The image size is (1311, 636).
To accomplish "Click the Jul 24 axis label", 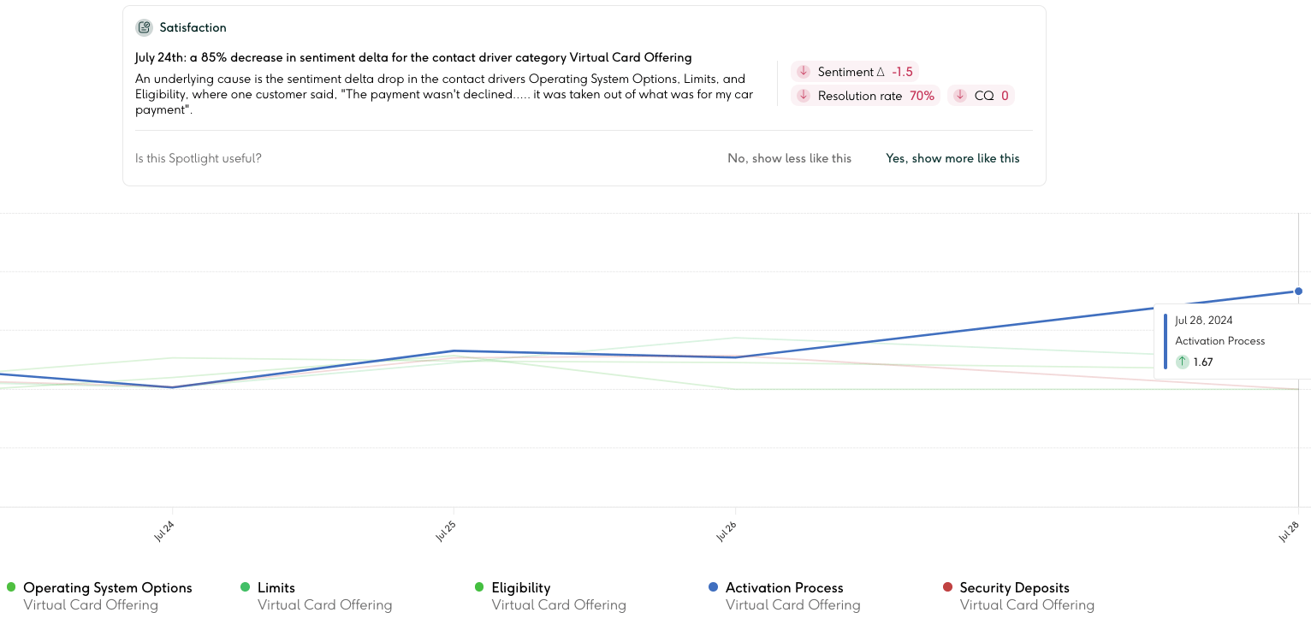I will (x=164, y=531).
